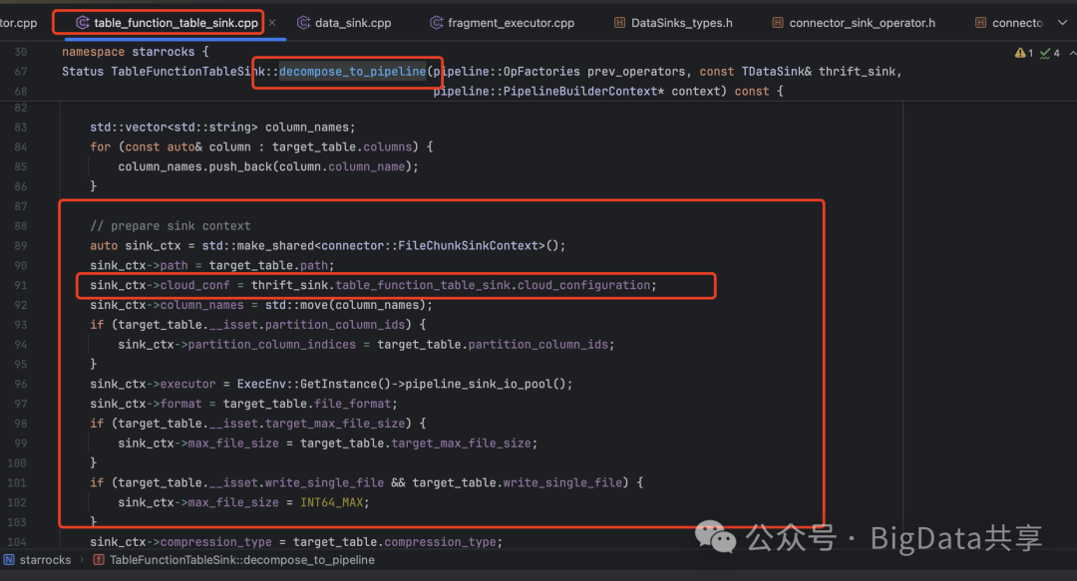Viewport: 1077px width, 581px height.
Task: Expand hidden tabs dropdown chevron
Action: 1063,23
